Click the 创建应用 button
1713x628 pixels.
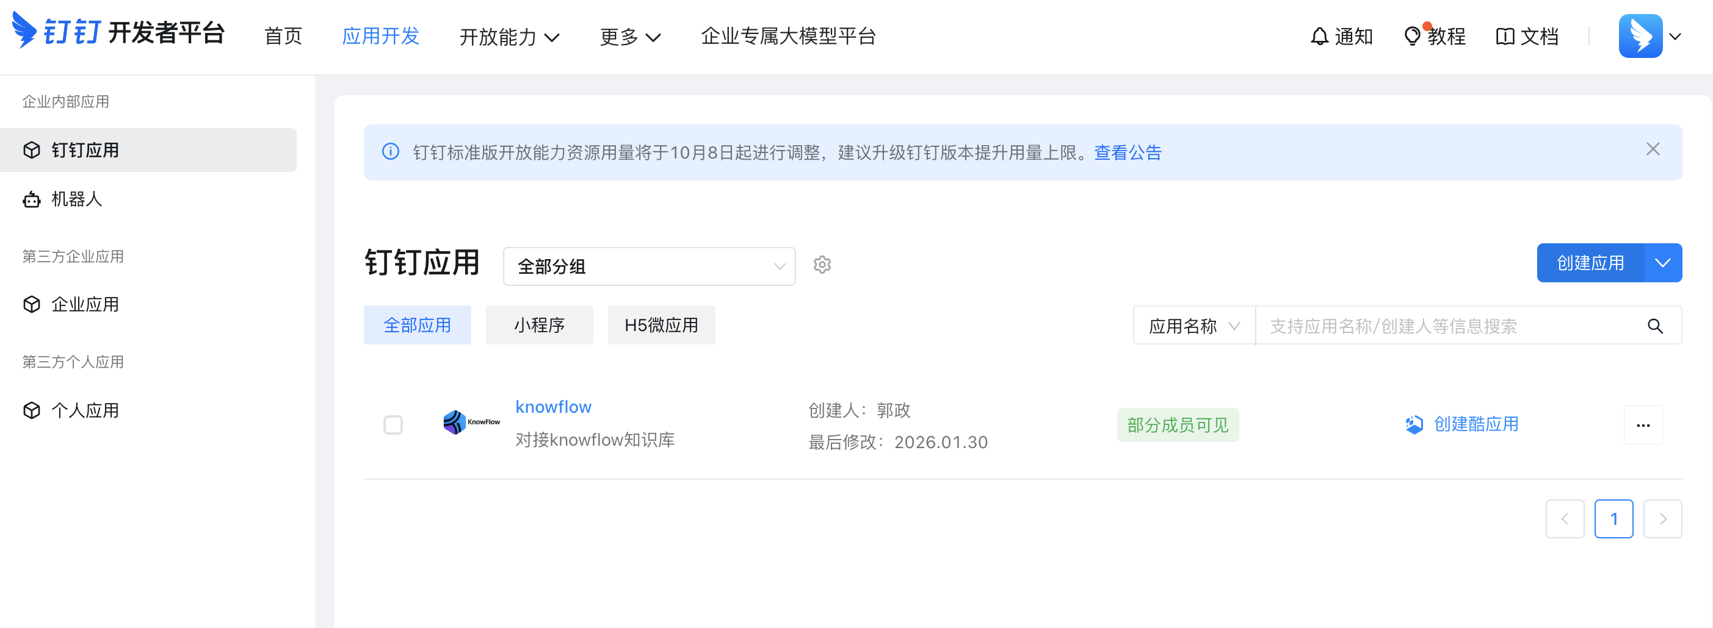[x=1589, y=263]
